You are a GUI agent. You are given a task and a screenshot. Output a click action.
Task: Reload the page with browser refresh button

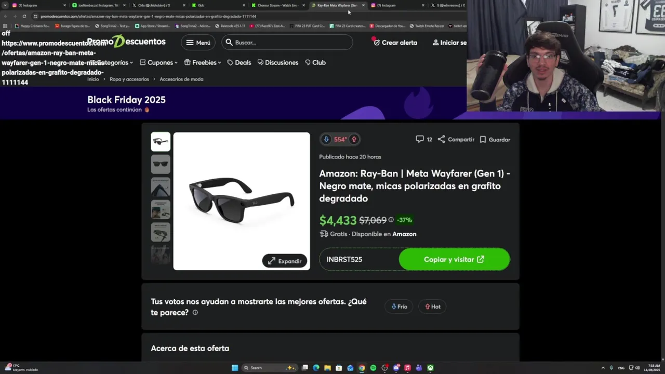(24, 16)
